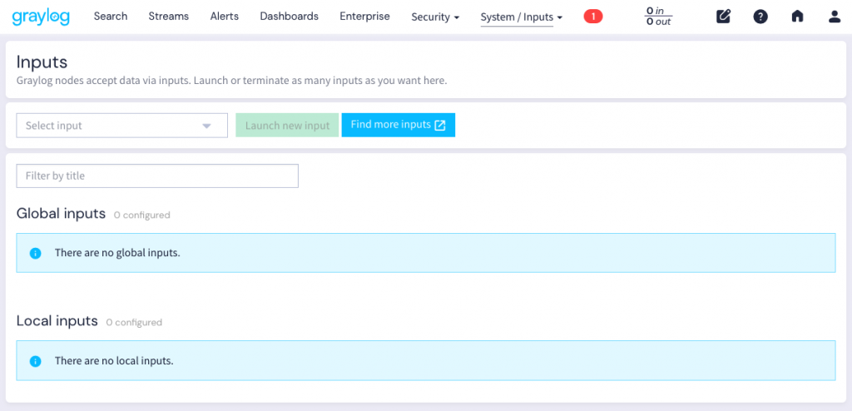This screenshot has width=852, height=411.
Task: Click the 'Inputs' page title
Action: pyautogui.click(x=42, y=62)
